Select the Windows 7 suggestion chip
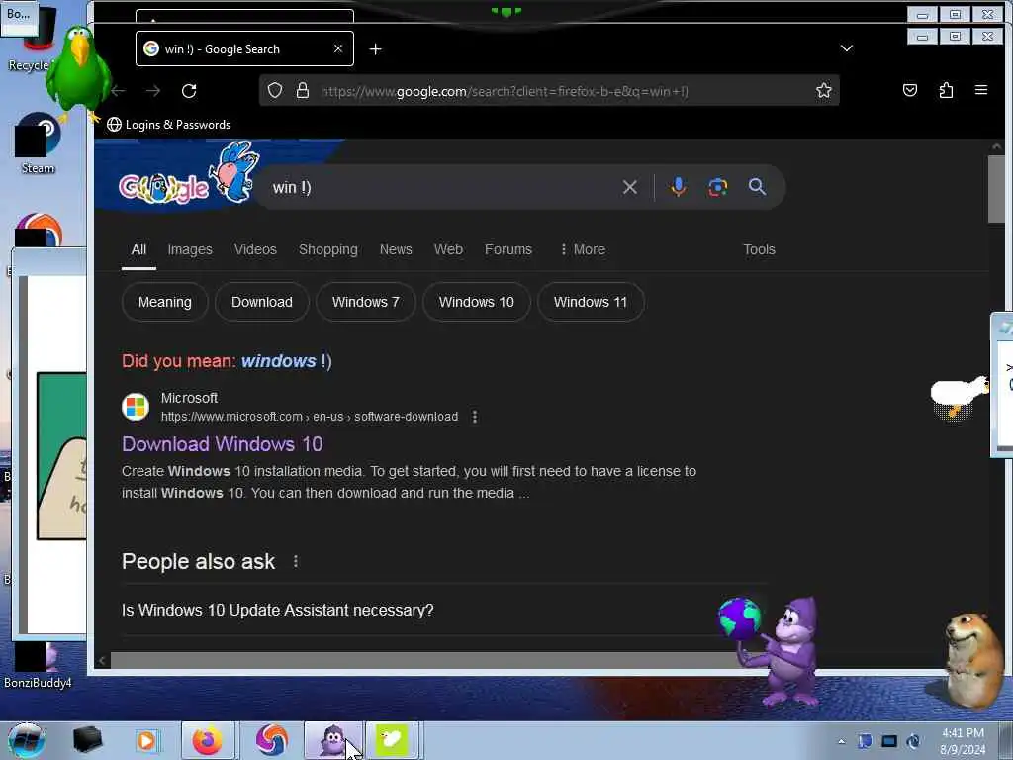 coord(366,302)
